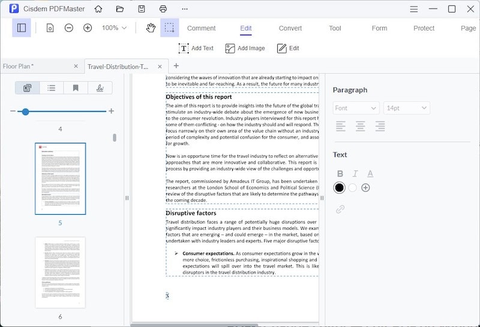Add a custom text color
Screen dimensions: 480x327
click(x=365, y=188)
